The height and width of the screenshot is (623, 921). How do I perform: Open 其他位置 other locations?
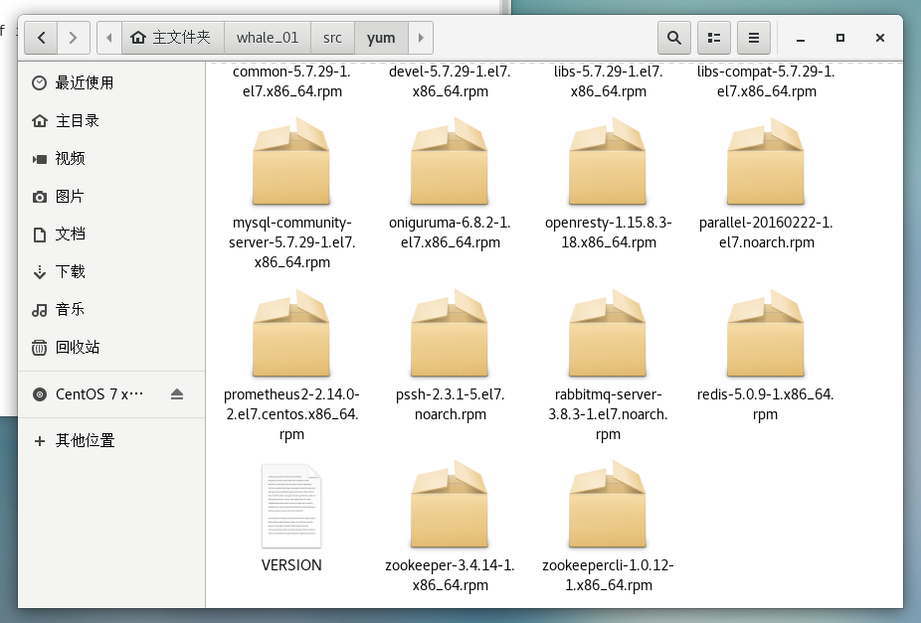111,440
